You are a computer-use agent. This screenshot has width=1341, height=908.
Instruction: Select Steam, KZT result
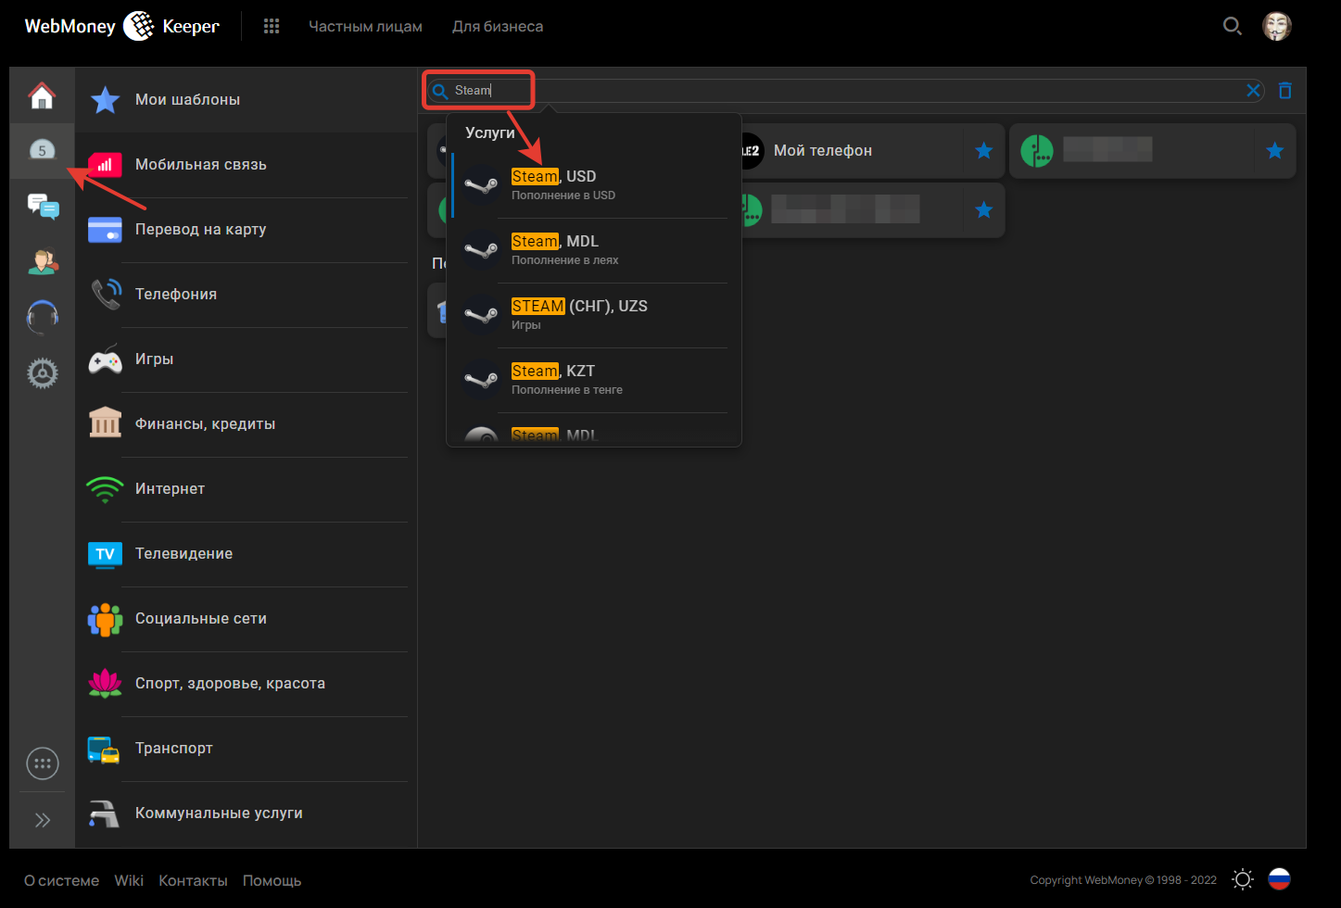coord(594,380)
